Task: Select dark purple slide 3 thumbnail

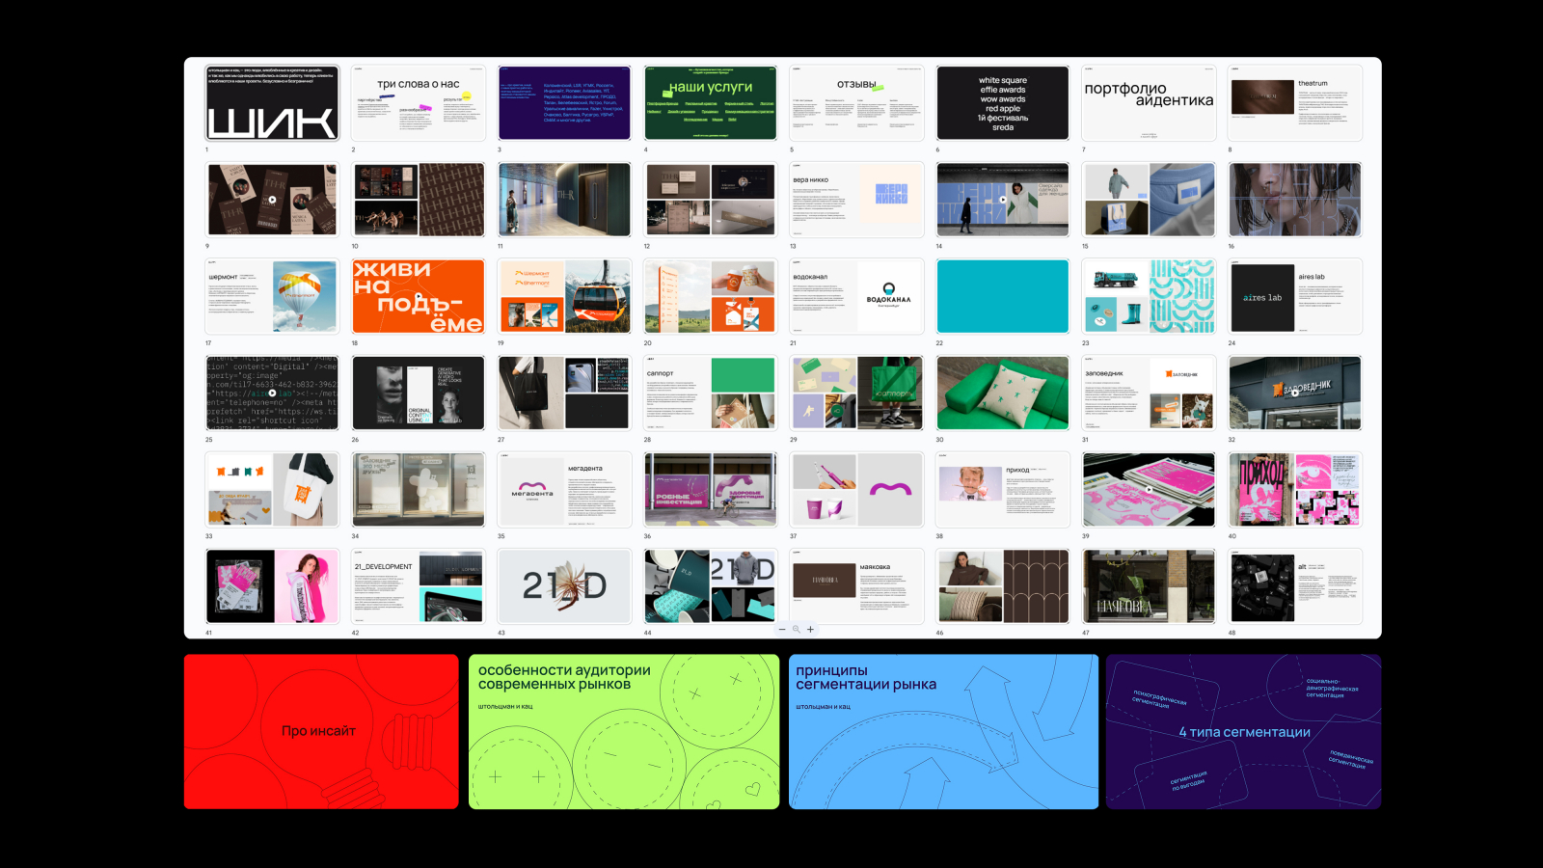Action: point(564,103)
